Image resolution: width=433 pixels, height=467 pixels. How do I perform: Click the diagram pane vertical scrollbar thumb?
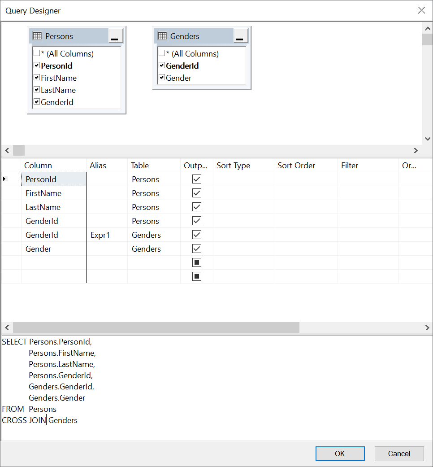pyautogui.click(x=428, y=39)
